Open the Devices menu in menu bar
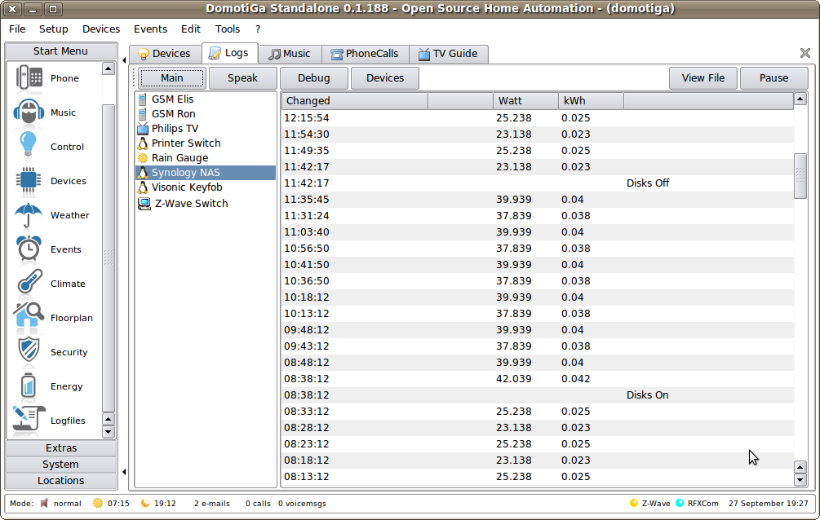 [x=101, y=29]
